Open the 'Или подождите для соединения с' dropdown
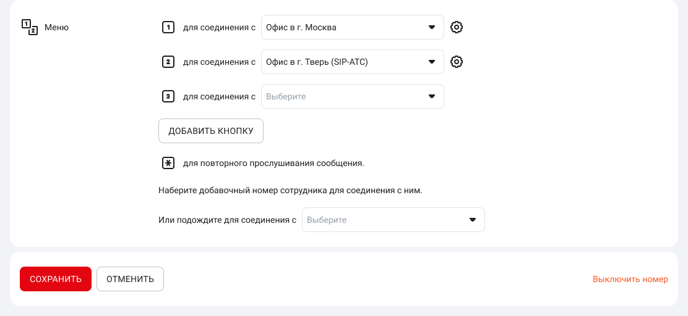 tap(393, 220)
